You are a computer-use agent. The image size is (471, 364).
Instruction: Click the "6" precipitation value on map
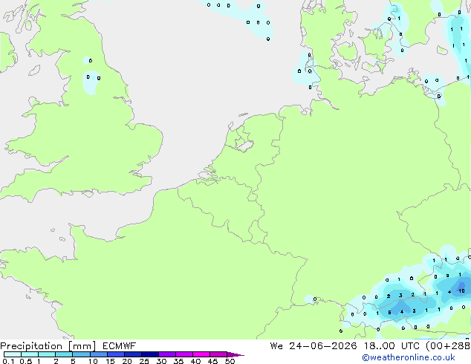pyautogui.click(x=389, y=312)
